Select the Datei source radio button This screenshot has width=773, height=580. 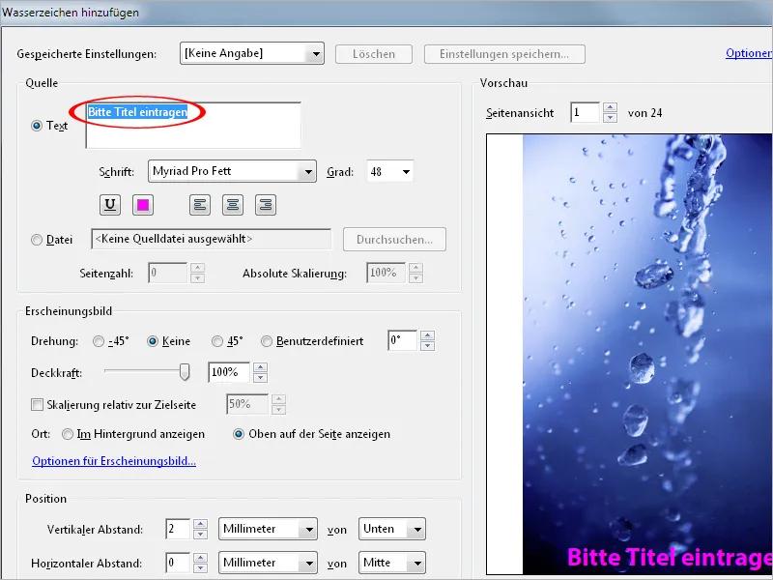37,240
